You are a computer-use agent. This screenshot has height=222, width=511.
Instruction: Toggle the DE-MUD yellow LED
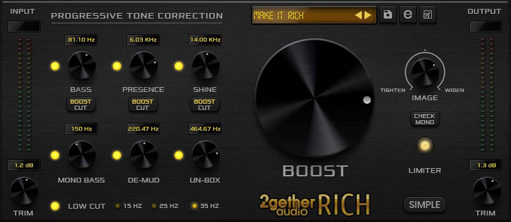pos(117,155)
